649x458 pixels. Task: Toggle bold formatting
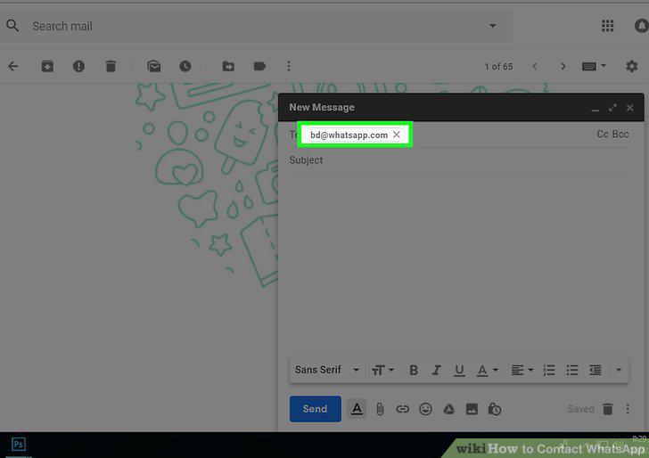(413, 370)
